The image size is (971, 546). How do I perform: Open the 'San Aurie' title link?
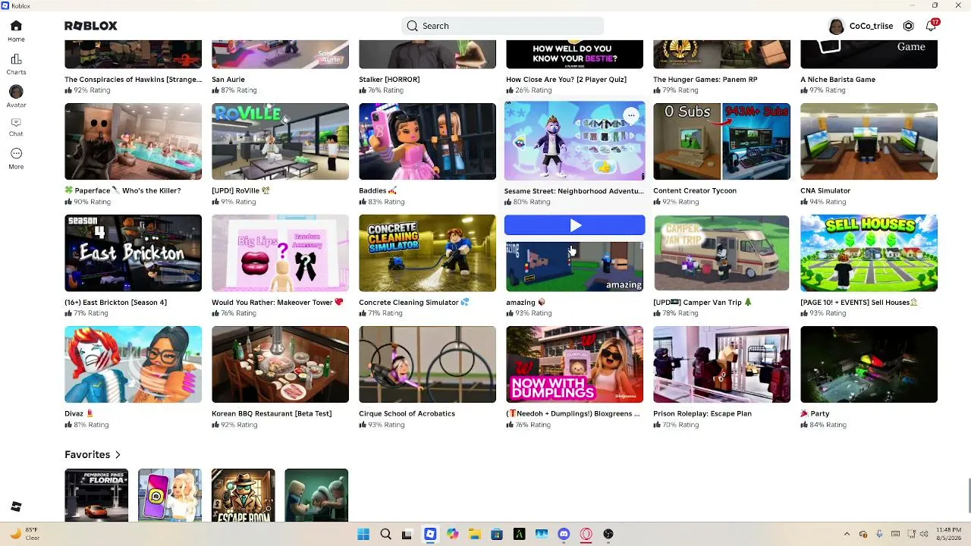point(228,80)
